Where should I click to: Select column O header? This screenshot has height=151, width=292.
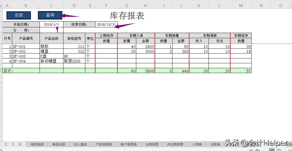coord(281,6)
